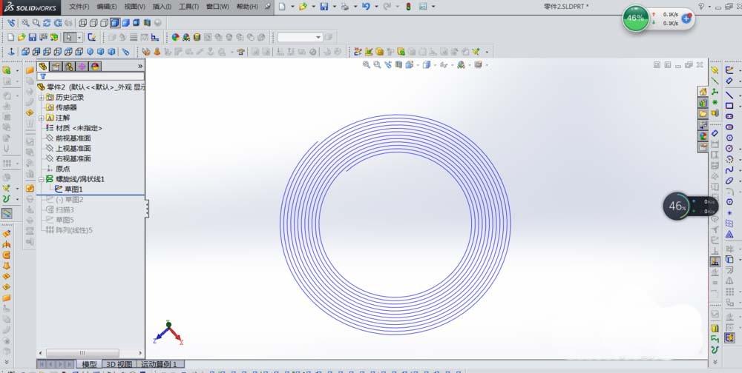The height and width of the screenshot is (373, 742).
Task: Open the 工具(T) menu
Action: click(x=188, y=7)
